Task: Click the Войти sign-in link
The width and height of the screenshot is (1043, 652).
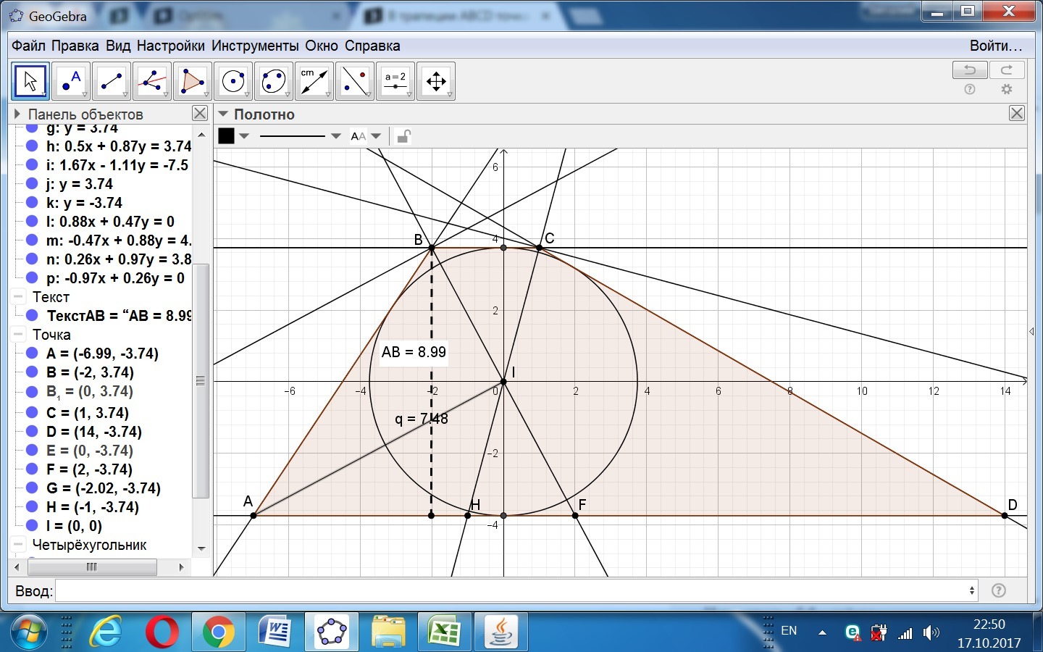Action: [x=996, y=46]
